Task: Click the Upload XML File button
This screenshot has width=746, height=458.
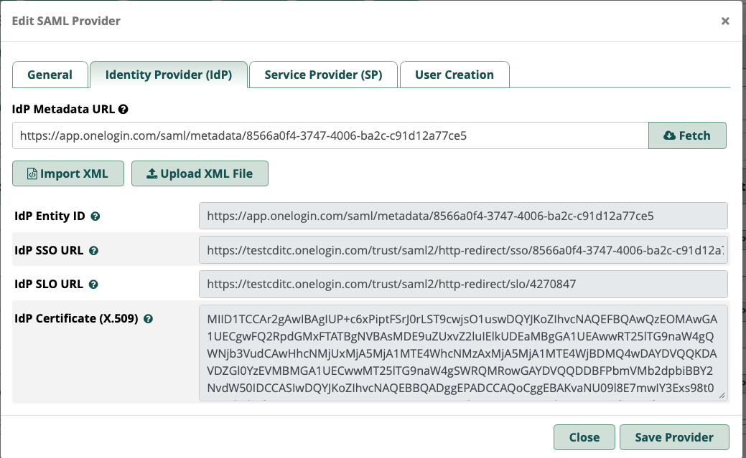Action: click(200, 173)
